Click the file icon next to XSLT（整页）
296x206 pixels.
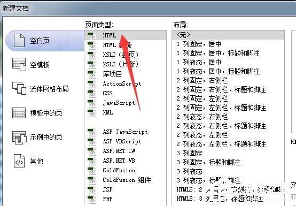92,55
